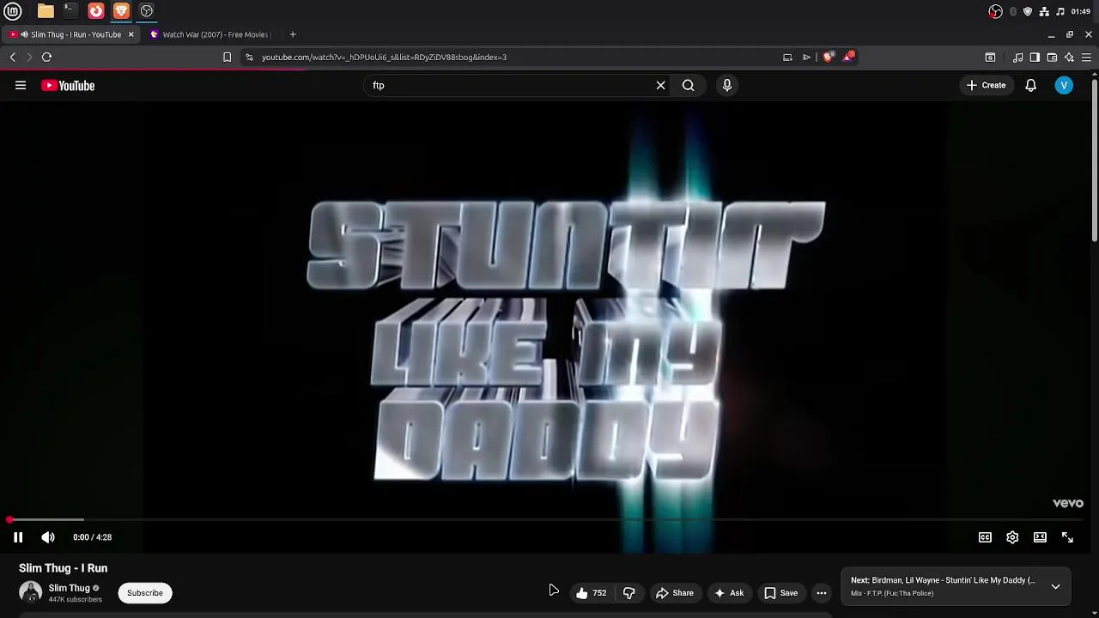Open the browser hamburger main menu
1099x618 pixels.
point(1086,57)
